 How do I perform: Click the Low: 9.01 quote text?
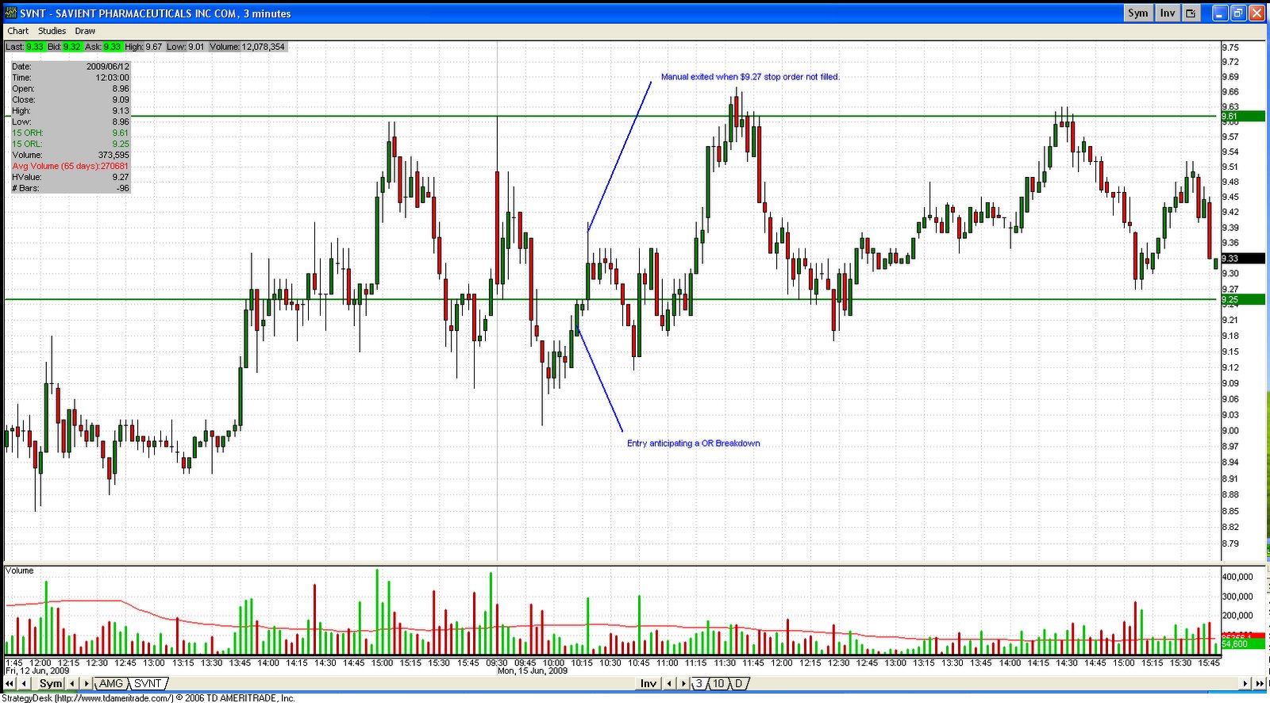click(x=186, y=47)
